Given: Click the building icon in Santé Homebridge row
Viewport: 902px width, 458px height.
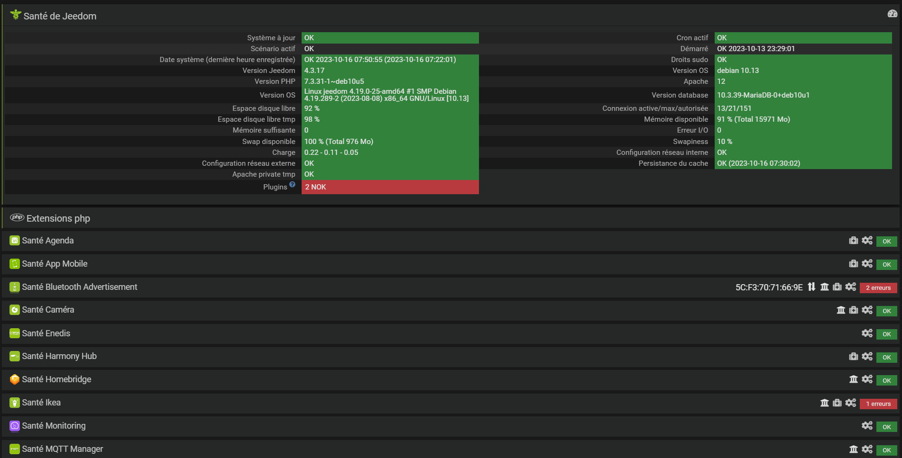Looking at the screenshot, I should coord(854,379).
